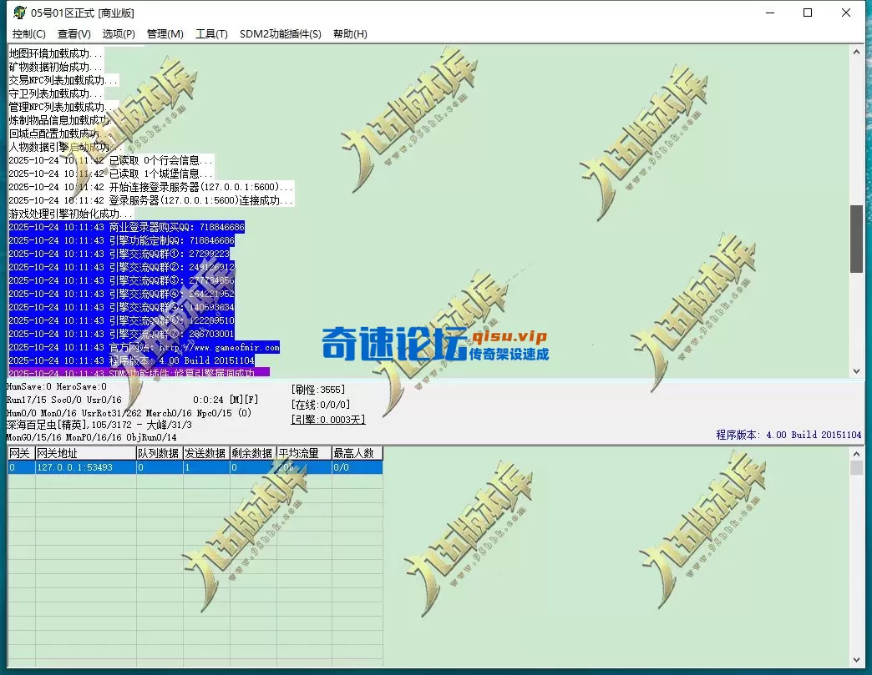Screen dimensions: 872x675
Task: Select log line 引擎功能定制QQ: 718846686
Action: [x=121, y=240]
